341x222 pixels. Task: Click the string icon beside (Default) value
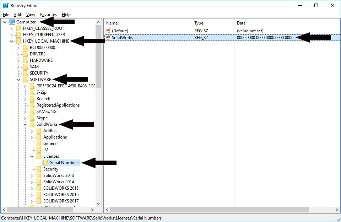click(108, 31)
